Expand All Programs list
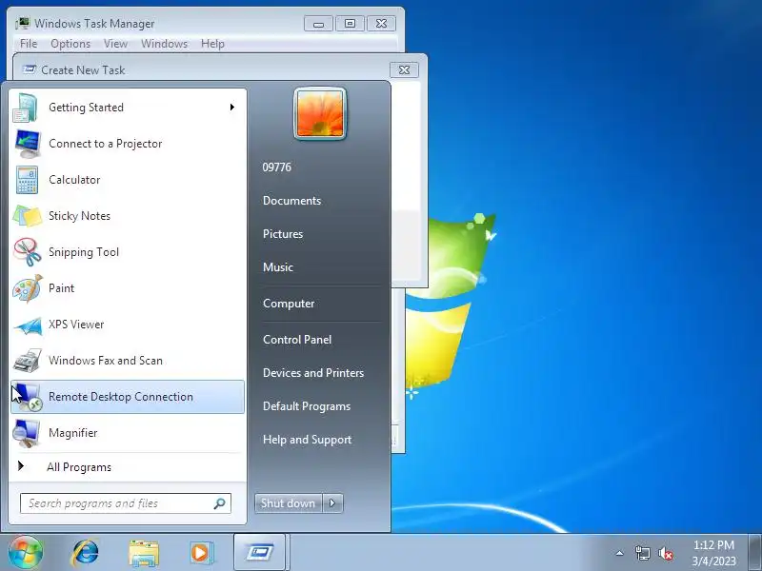Screen dimensions: 762x571 tap(79, 467)
